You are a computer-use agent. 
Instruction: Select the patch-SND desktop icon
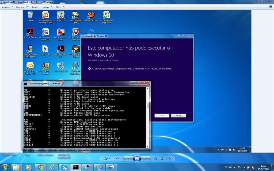(45, 50)
